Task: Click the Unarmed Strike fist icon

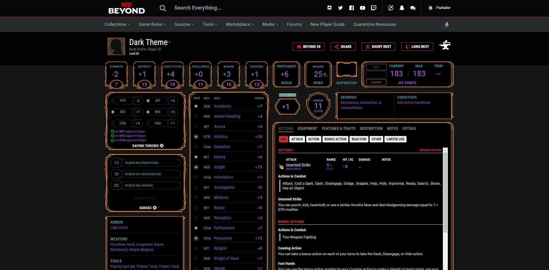Action: coord(281,166)
